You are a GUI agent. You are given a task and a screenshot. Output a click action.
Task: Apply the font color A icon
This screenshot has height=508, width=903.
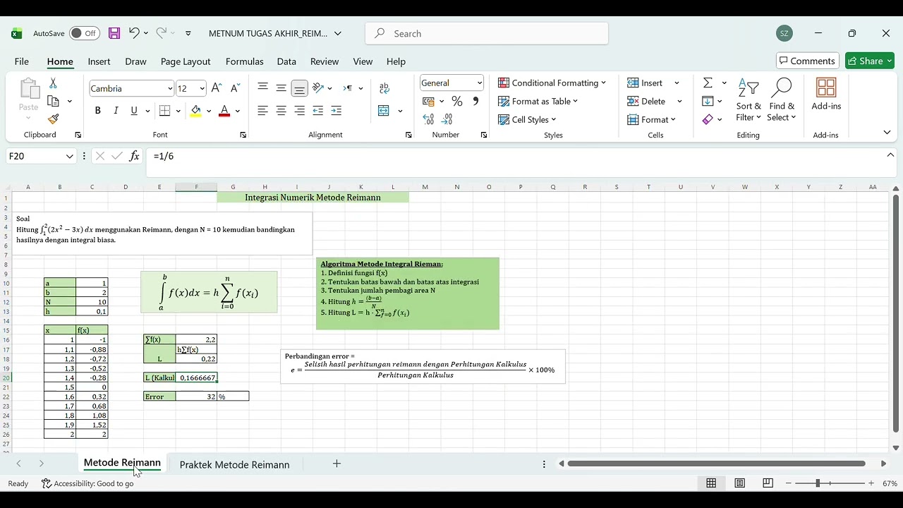point(224,111)
